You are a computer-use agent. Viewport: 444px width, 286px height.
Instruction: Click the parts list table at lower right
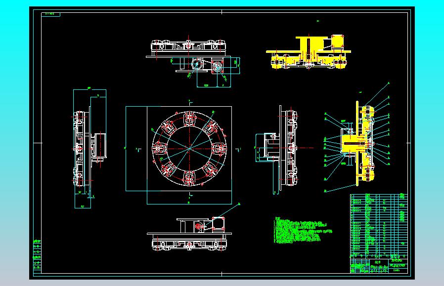click(379, 226)
